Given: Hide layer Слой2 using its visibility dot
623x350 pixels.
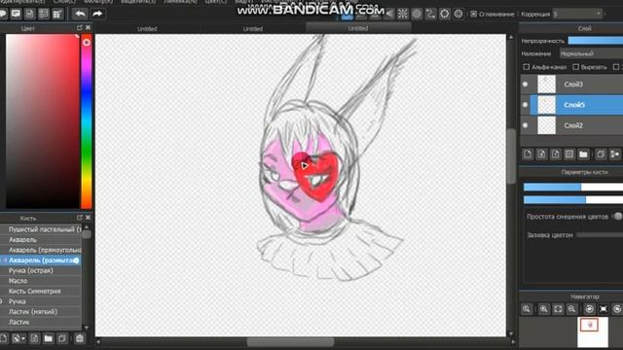Looking at the screenshot, I should (x=526, y=125).
